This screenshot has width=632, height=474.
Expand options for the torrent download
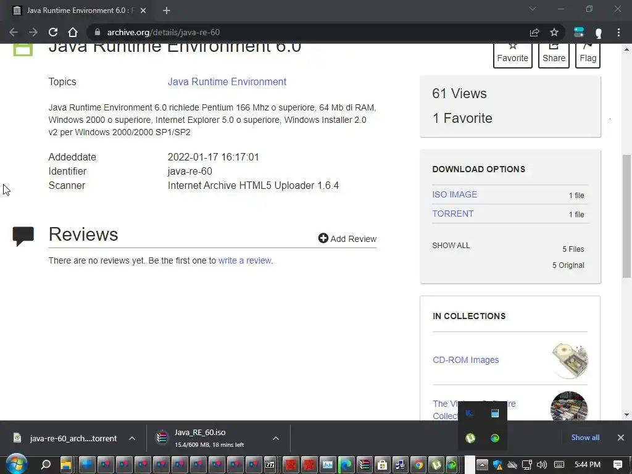point(132,438)
